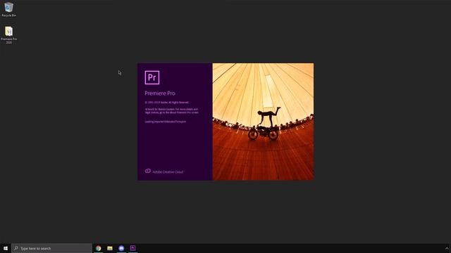Click the copyright line on the splash screen
This screenshot has width=451, height=253.
point(167,103)
